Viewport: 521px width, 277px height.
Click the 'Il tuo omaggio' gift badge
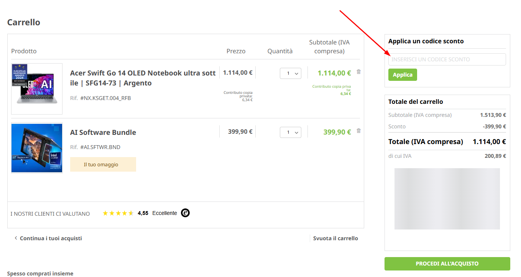[x=103, y=164]
